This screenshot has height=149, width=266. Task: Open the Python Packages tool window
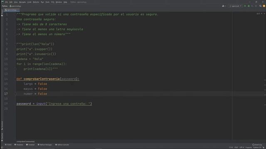45,145
